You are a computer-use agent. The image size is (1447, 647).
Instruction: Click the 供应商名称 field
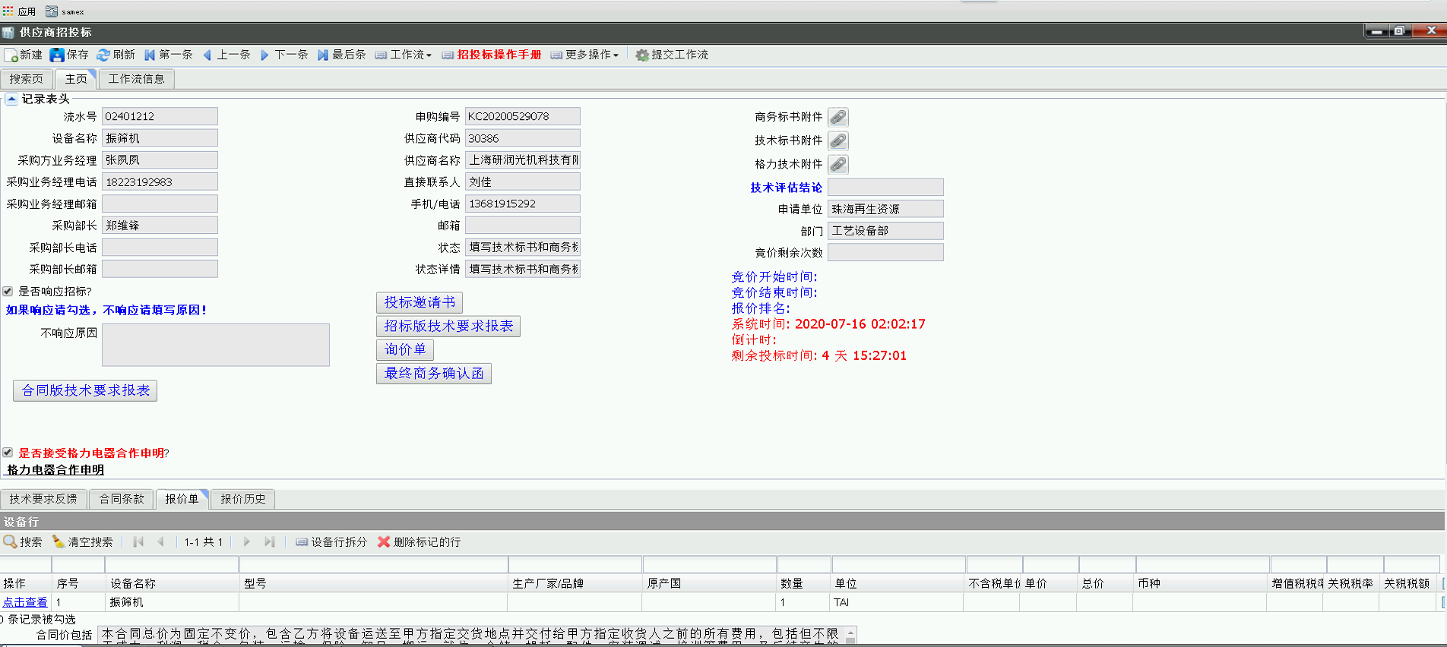pos(523,160)
